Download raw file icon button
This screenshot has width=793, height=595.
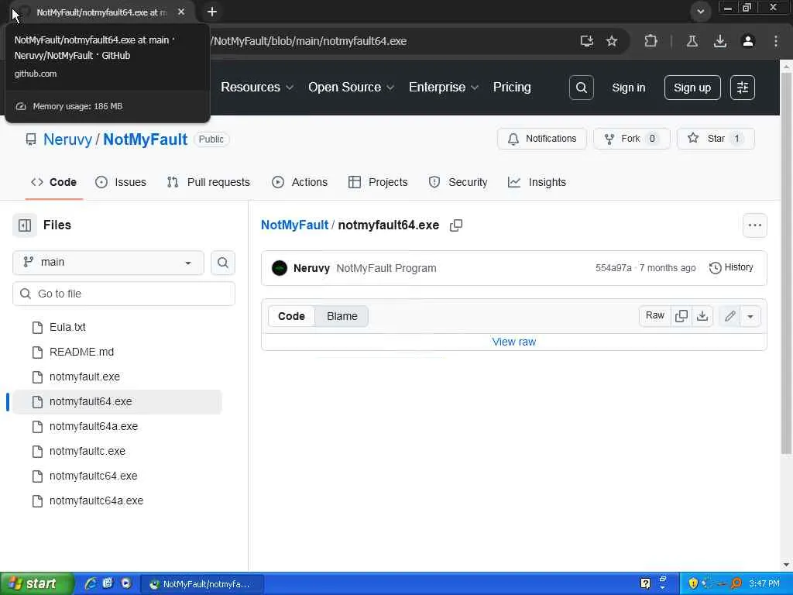click(702, 316)
